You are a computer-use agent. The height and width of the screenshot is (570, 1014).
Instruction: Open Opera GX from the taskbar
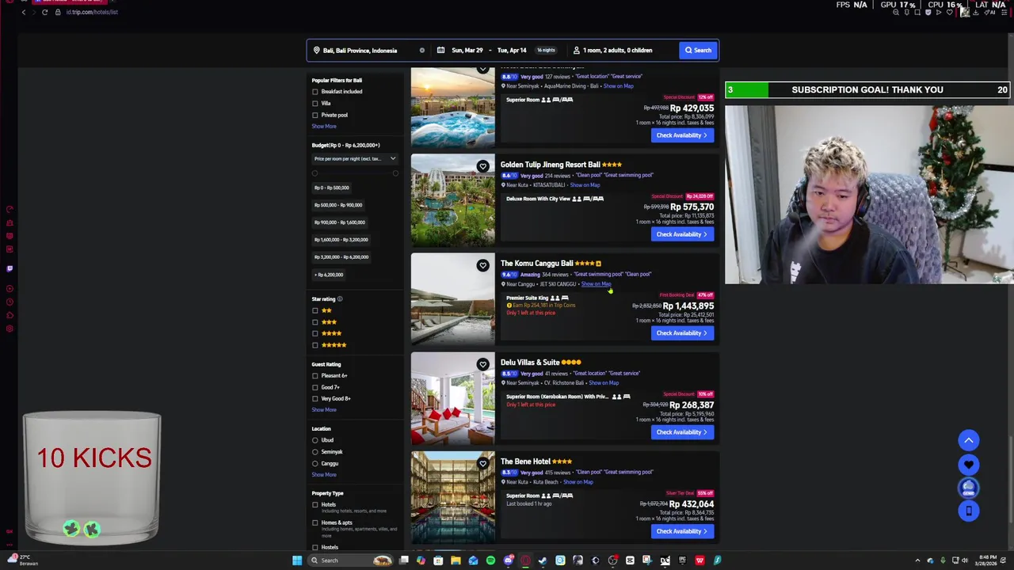tap(524, 560)
